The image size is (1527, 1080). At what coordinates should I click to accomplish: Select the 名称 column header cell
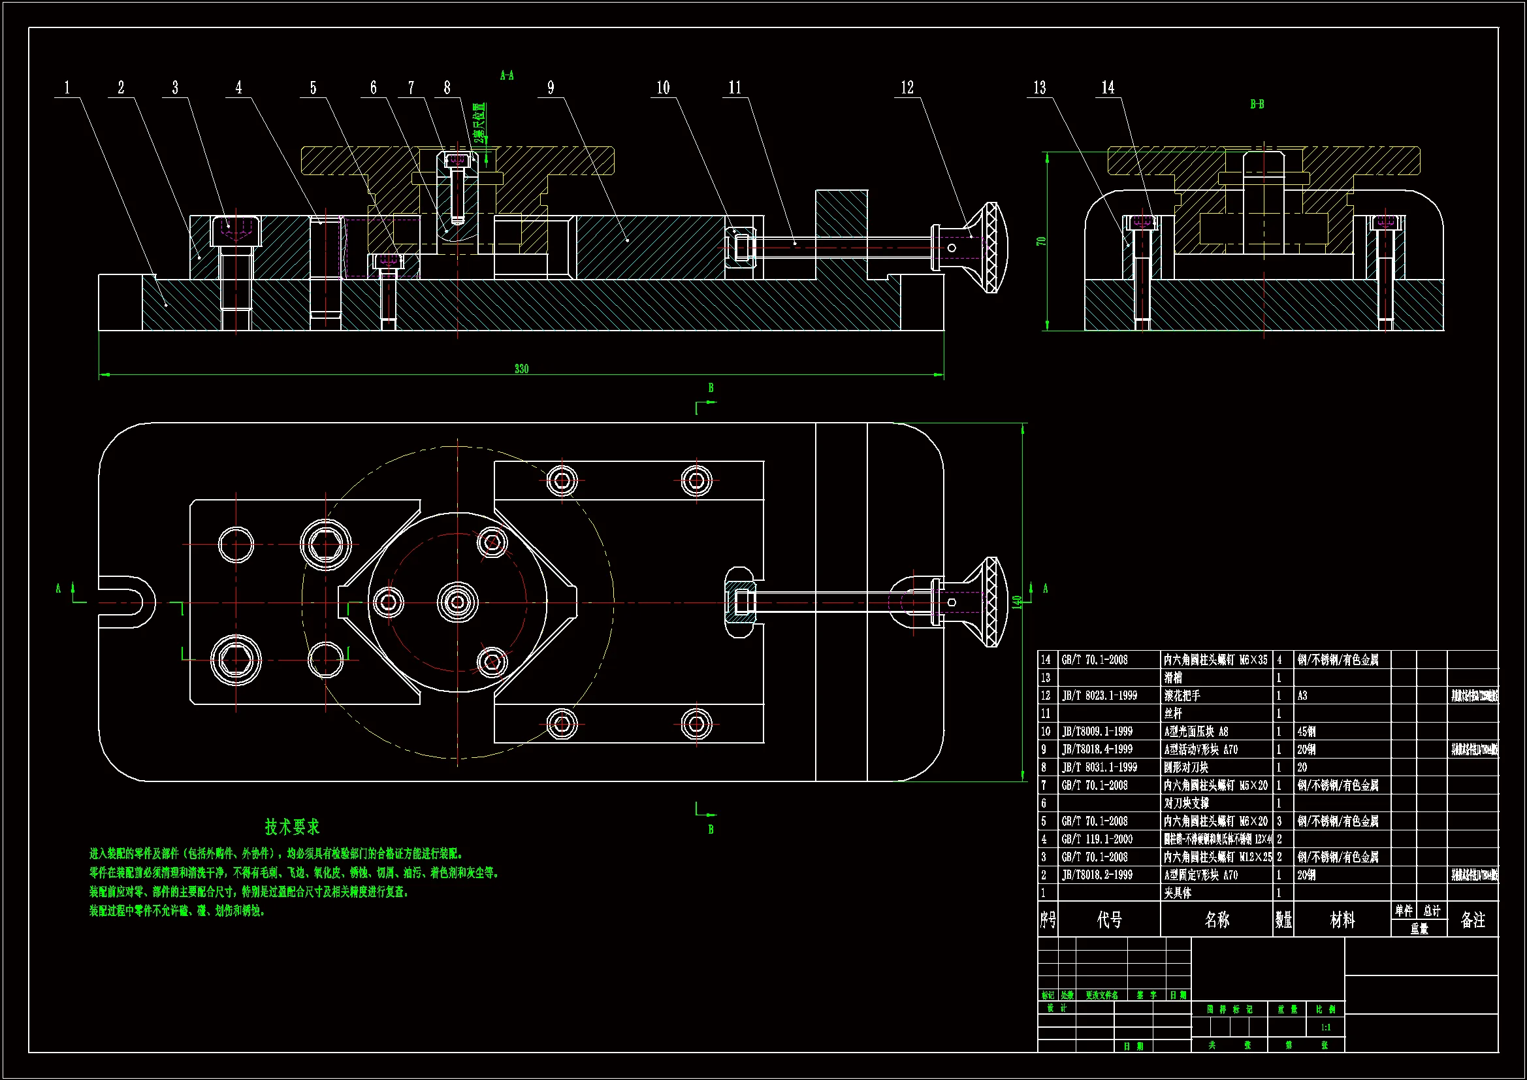tap(1217, 921)
